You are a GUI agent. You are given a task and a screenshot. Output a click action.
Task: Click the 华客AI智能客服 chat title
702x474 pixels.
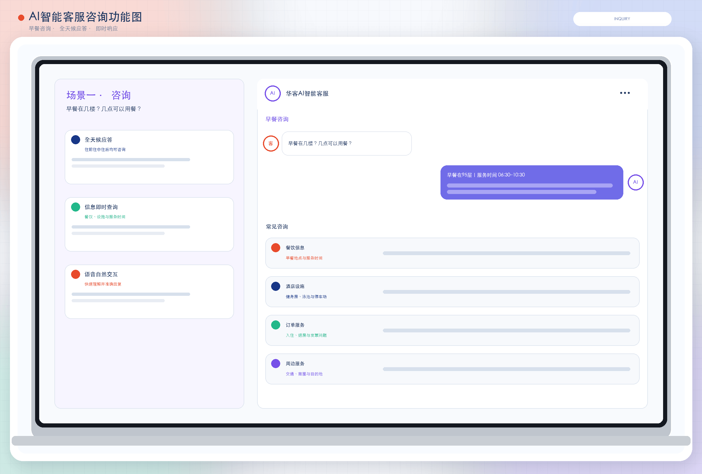[307, 94]
